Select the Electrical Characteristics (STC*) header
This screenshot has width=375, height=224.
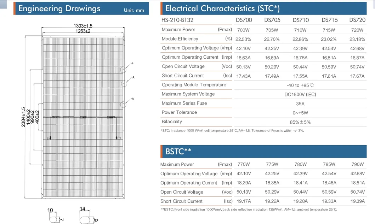click(x=263, y=8)
